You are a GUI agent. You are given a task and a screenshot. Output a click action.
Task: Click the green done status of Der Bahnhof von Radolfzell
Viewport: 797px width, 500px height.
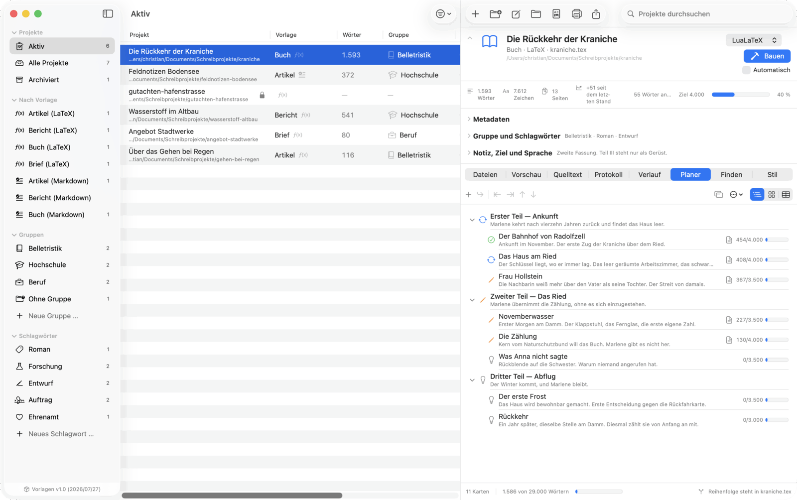[x=491, y=240]
